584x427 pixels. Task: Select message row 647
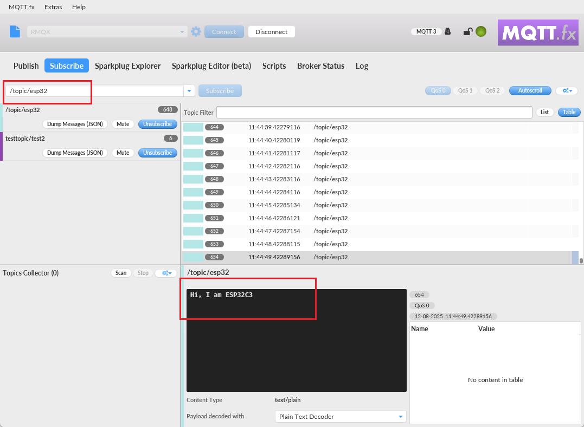[x=380, y=166]
